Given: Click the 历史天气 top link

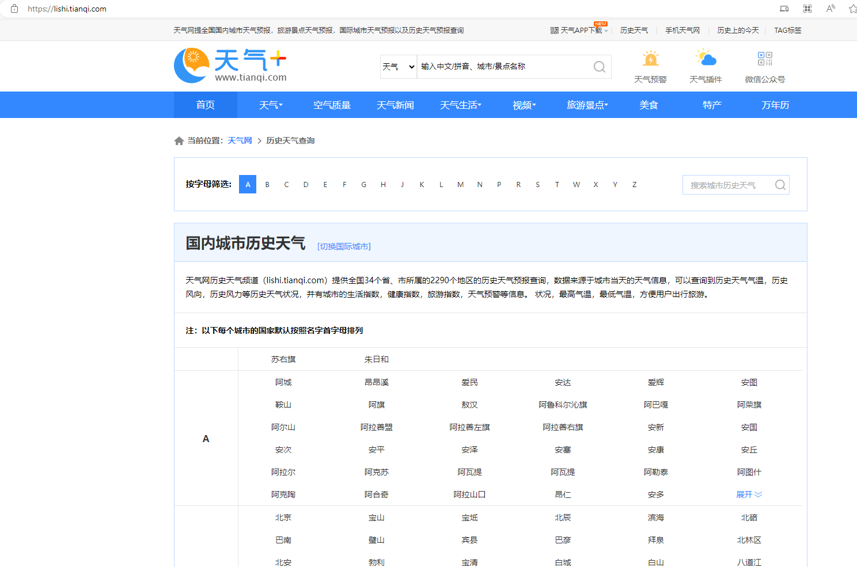Looking at the screenshot, I should click(634, 31).
